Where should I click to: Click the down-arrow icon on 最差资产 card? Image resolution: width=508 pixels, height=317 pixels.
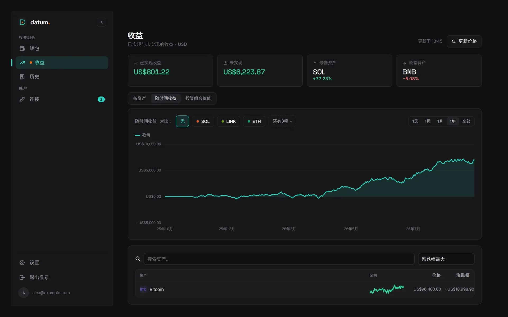point(405,63)
